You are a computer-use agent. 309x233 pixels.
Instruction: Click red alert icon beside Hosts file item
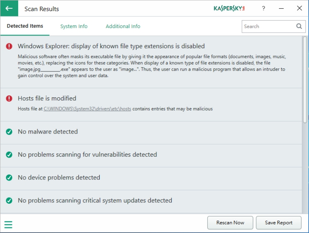(x=9, y=99)
